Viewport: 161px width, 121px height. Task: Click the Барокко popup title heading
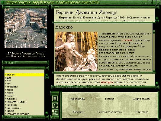coord(64,27)
